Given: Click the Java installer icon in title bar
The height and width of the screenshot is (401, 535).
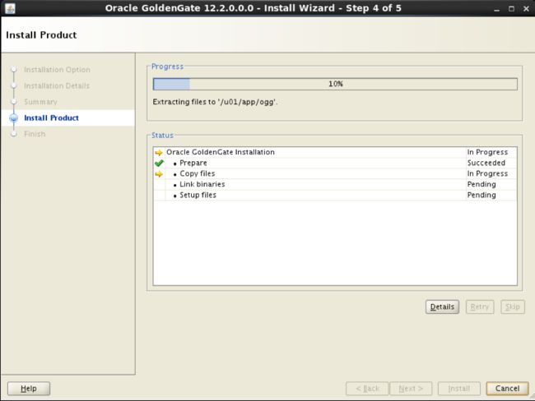Looking at the screenshot, I should click(10, 8).
